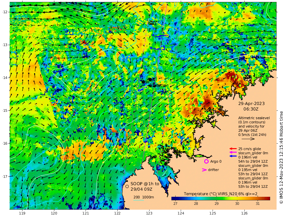Click the '200 1000m' depth contour label
The image size is (283, 219).
(x=144, y=197)
